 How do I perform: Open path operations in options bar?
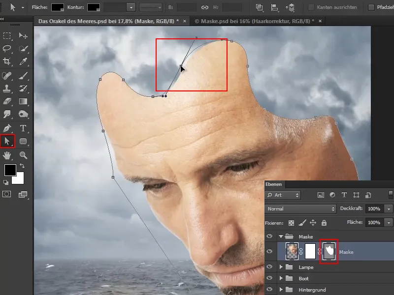260,7
